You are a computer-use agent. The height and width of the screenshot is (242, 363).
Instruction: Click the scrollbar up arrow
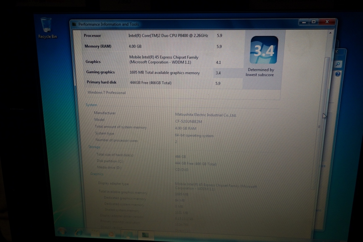pyautogui.click(x=330, y=33)
